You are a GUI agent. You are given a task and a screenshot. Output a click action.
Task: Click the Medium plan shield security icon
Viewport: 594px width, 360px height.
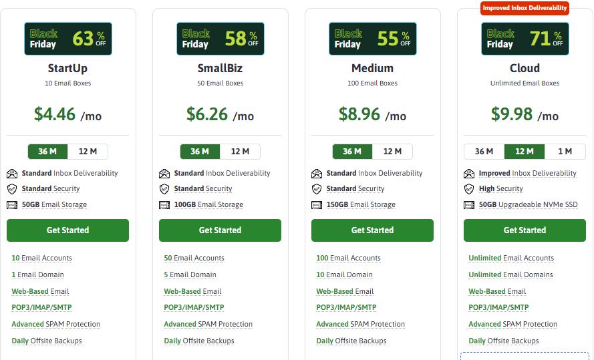[x=317, y=189]
